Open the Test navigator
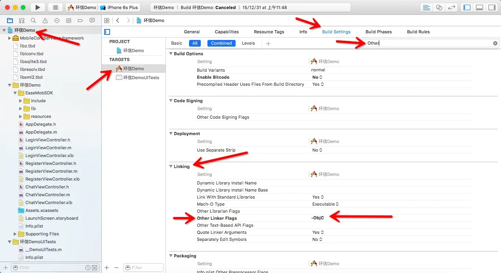501x273 pixels. click(x=57, y=20)
